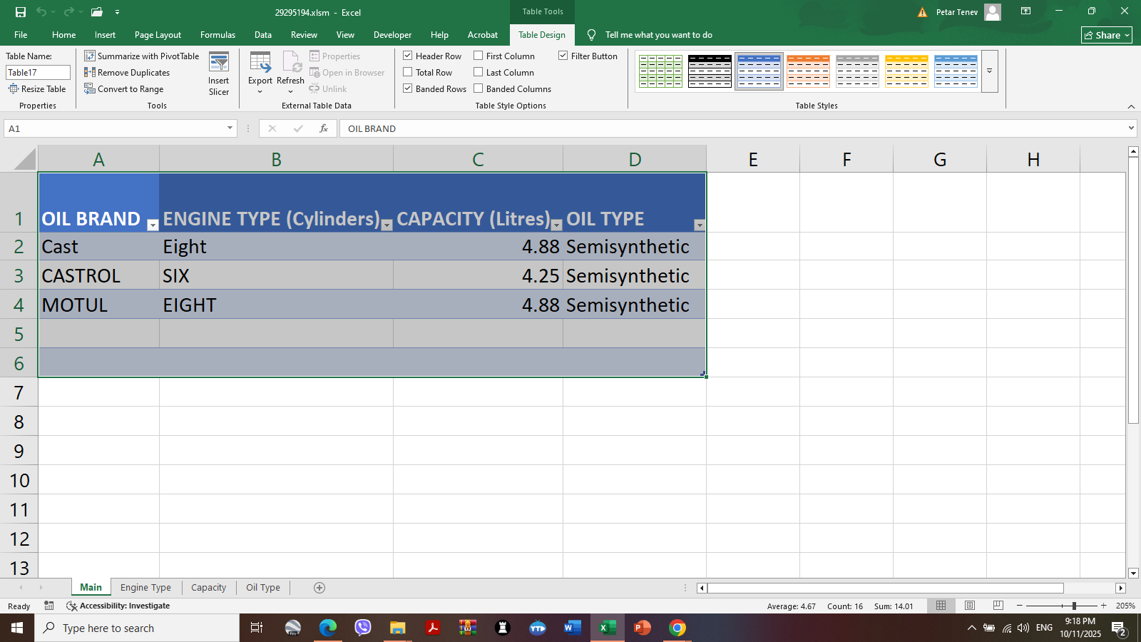Click the Share button
The width and height of the screenshot is (1141, 642).
(x=1107, y=35)
